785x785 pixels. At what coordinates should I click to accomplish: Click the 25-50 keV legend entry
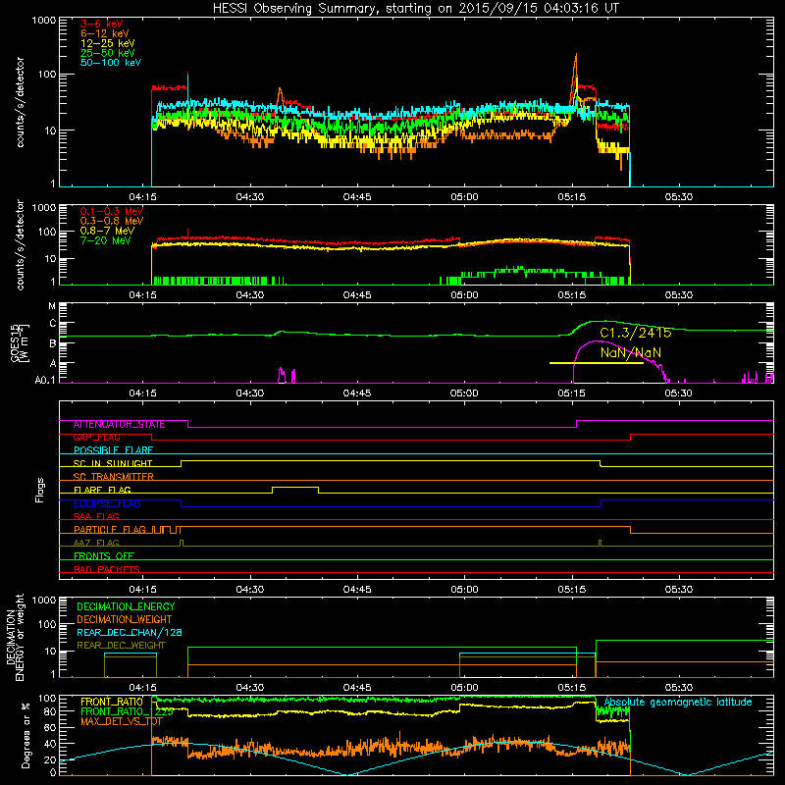pyautogui.click(x=108, y=53)
